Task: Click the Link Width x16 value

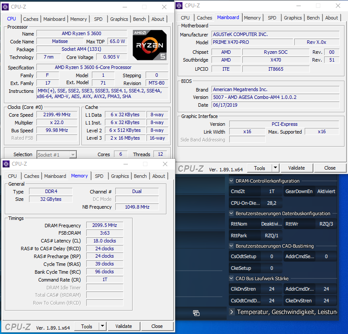Action: click(247, 132)
